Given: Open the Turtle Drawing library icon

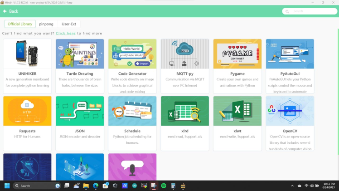Looking at the screenshot, I should pyautogui.click(x=80, y=54).
